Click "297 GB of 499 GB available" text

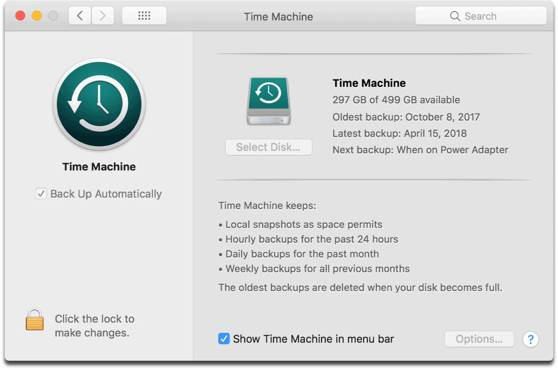(396, 100)
